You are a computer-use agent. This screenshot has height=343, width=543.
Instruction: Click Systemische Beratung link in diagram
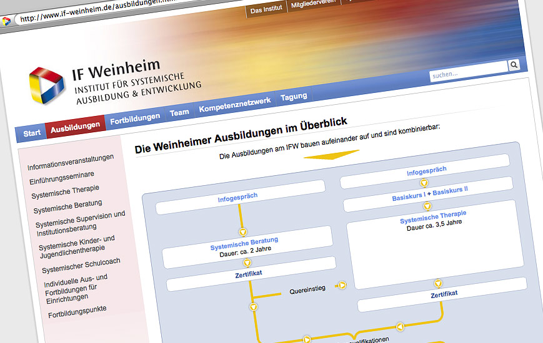(244, 243)
